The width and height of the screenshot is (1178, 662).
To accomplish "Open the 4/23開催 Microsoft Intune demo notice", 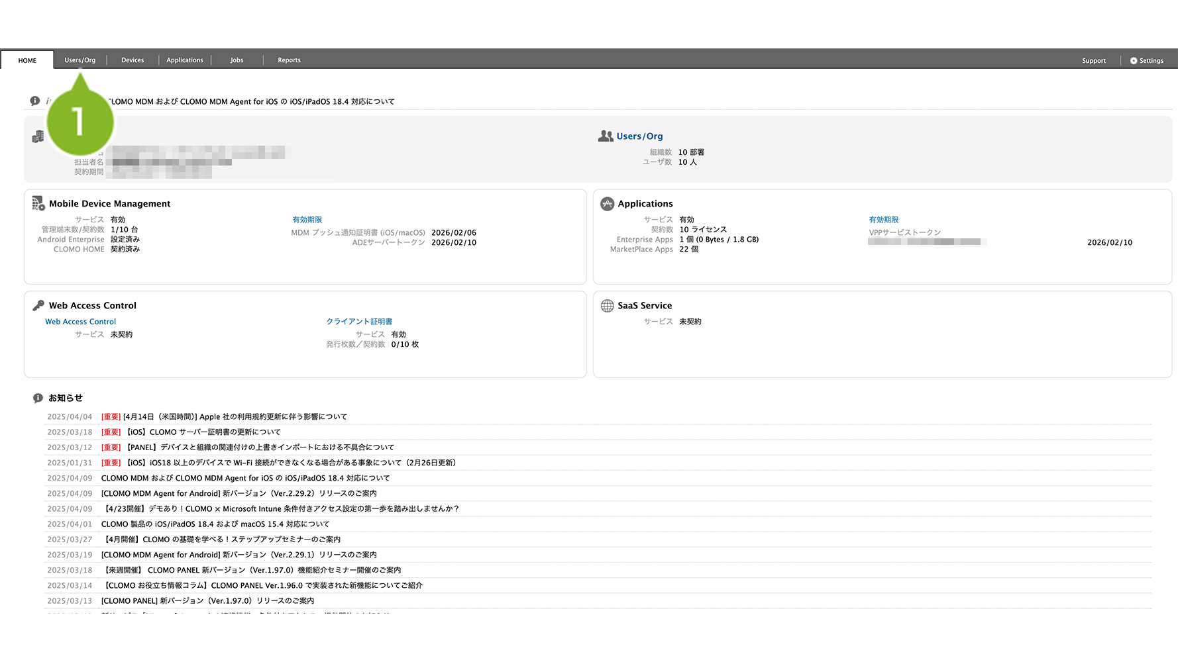I will tap(280, 508).
